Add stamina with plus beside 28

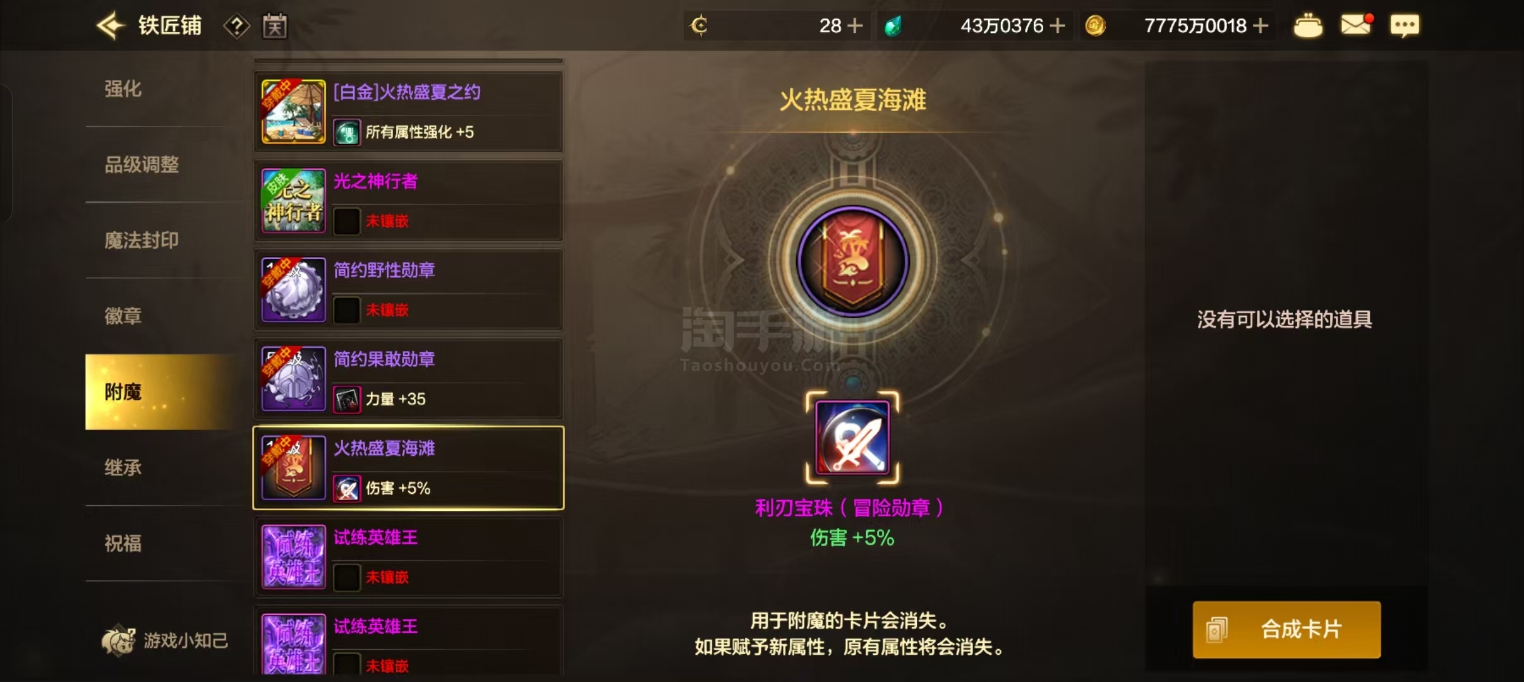tap(855, 26)
